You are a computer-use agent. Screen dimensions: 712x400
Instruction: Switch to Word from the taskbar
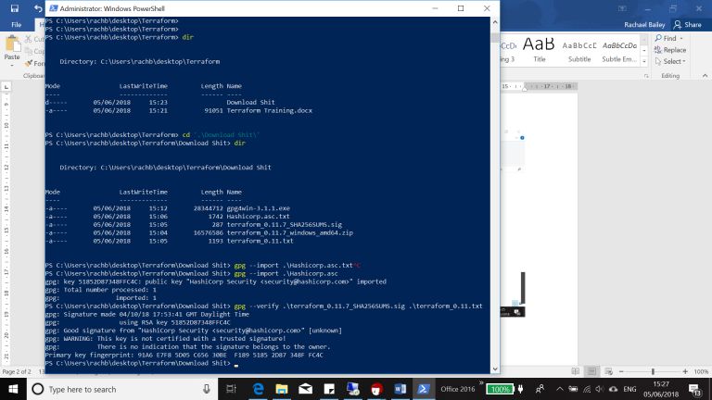coord(400,389)
